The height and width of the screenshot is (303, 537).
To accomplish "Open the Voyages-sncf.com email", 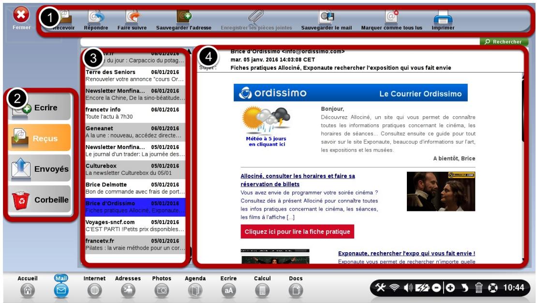I will [x=135, y=226].
